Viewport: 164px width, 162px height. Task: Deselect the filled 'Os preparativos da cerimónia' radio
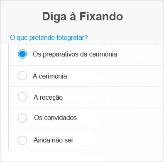coord(22,54)
